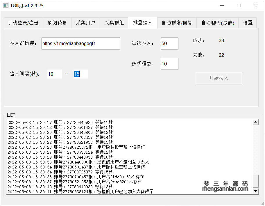Click log line timestamped 16:30:34 with 等待15秒

click(60, 172)
